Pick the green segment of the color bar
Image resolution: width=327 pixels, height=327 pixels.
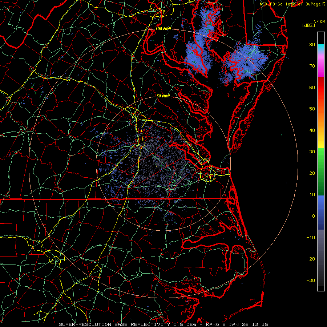(x=321, y=171)
